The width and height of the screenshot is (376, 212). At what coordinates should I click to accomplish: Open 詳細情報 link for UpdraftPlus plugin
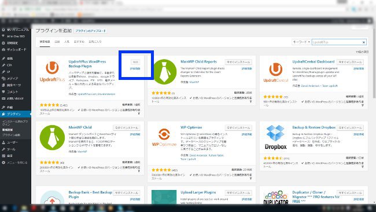135,69
